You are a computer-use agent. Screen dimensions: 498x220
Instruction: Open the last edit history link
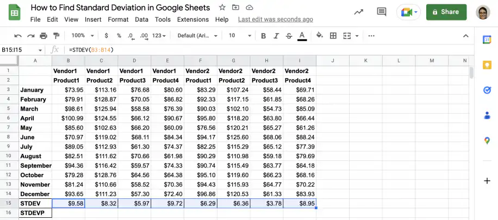click(275, 20)
